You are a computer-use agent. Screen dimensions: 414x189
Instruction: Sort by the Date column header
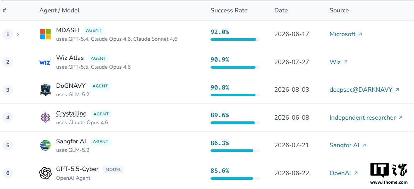[281, 10]
